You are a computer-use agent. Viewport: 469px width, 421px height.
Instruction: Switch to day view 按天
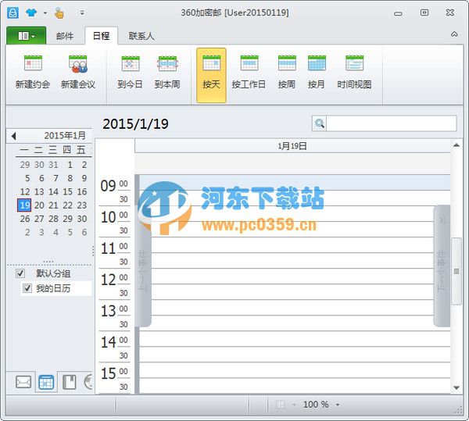click(211, 75)
